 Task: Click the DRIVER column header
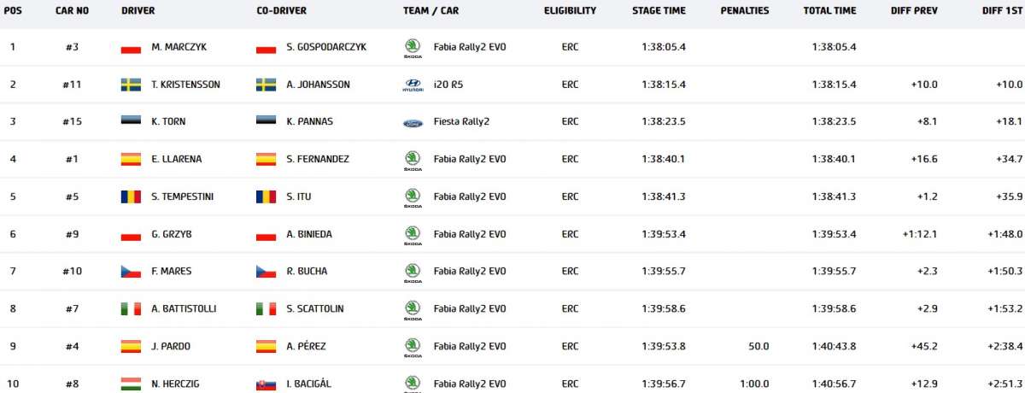pyautogui.click(x=138, y=11)
